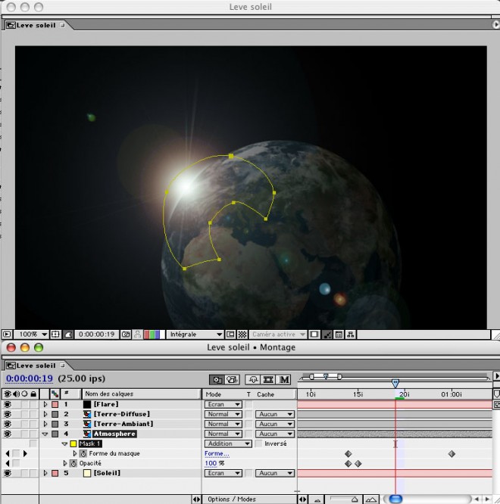Click the Frame Blending filmstrip icon
This screenshot has width=500, height=504.
click(x=268, y=379)
